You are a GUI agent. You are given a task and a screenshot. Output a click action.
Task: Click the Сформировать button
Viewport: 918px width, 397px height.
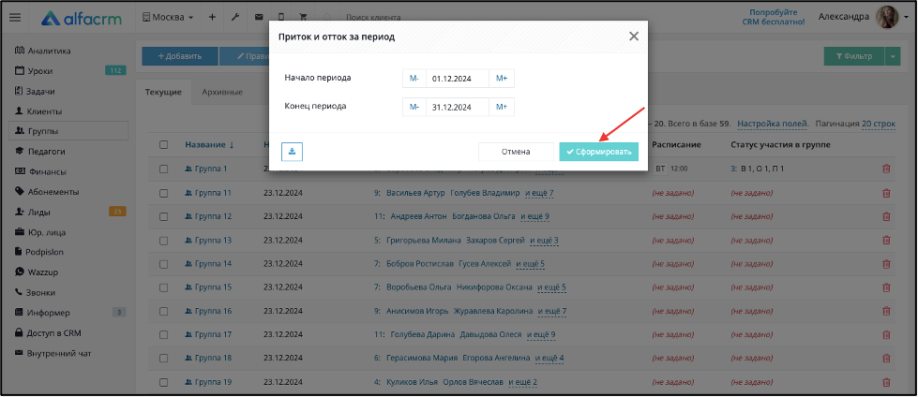[599, 152]
